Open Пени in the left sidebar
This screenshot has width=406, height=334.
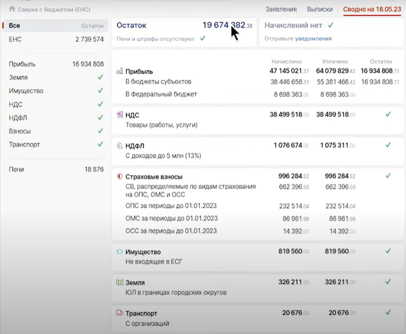pos(55,170)
